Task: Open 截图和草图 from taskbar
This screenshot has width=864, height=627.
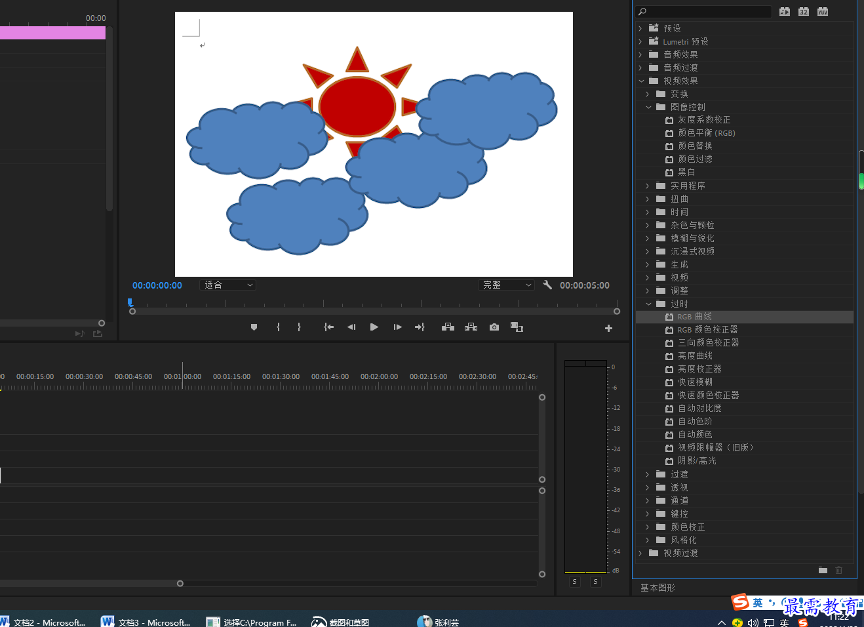Action: (340, 622)
